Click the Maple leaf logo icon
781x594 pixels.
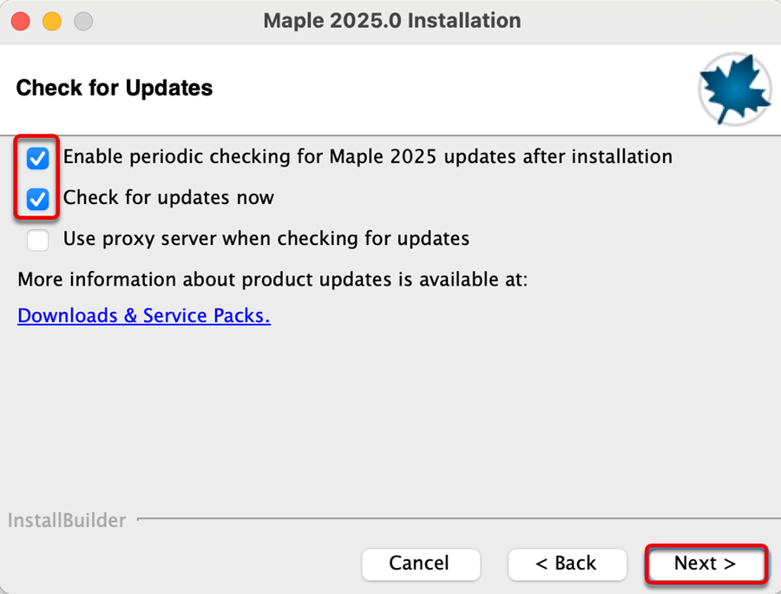point(735,89)
